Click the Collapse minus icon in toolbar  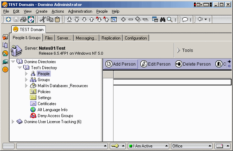pyautogui.click(x=131, y=19)
